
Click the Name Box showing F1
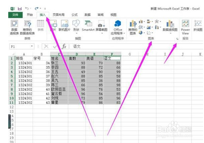coord(20,46)
